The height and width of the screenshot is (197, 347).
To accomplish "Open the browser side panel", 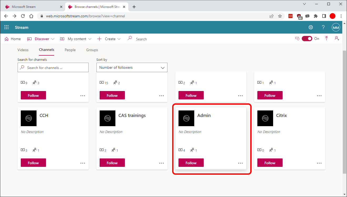I will [x=324, y=16].
